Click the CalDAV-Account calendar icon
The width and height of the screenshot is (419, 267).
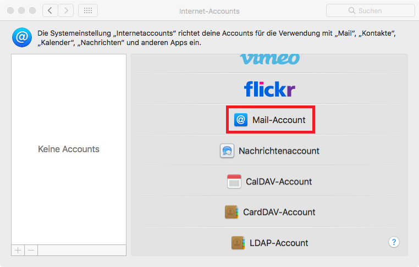click(234, 181)
